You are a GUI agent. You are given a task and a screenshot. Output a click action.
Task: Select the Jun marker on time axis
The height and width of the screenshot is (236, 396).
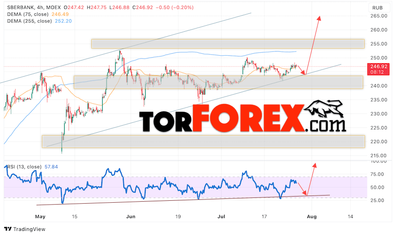130,216
